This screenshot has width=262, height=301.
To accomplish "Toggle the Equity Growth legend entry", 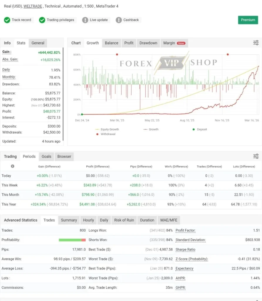I will pyautogui.click(x=107, y=129).
